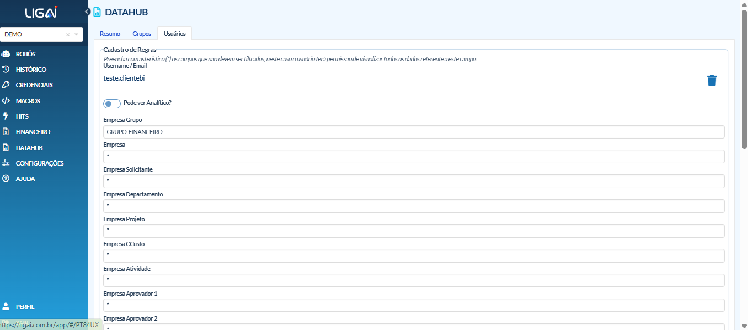
Task: Switch to the Resumo tab
Action: tap(110, 34)
